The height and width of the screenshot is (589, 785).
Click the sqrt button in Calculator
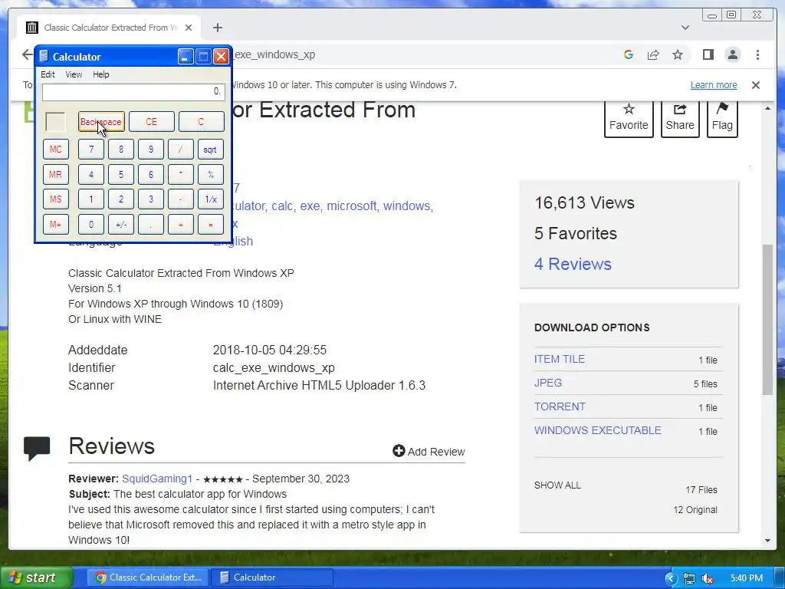[210, 150]
